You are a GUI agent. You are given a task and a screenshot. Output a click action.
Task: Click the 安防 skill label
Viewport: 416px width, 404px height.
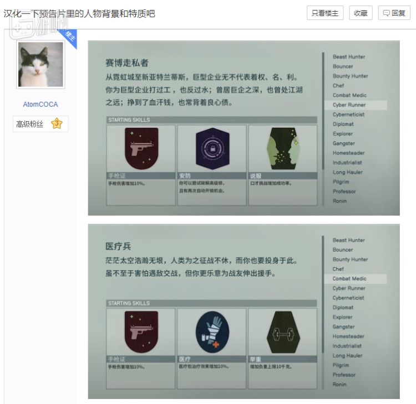185,175
